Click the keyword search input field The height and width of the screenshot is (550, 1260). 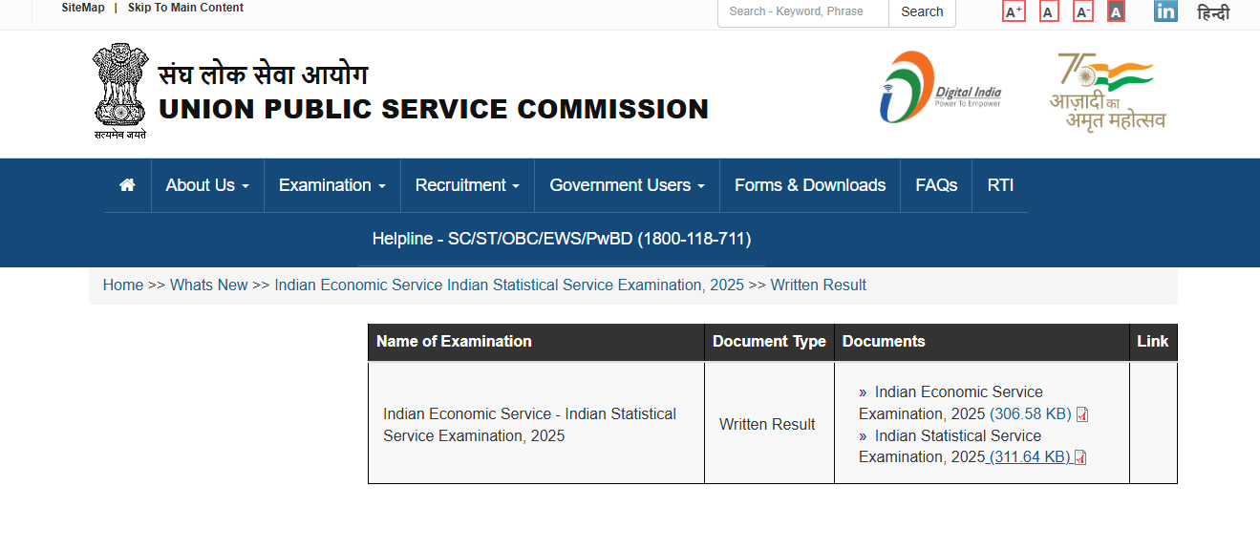(x=802, y=12)
